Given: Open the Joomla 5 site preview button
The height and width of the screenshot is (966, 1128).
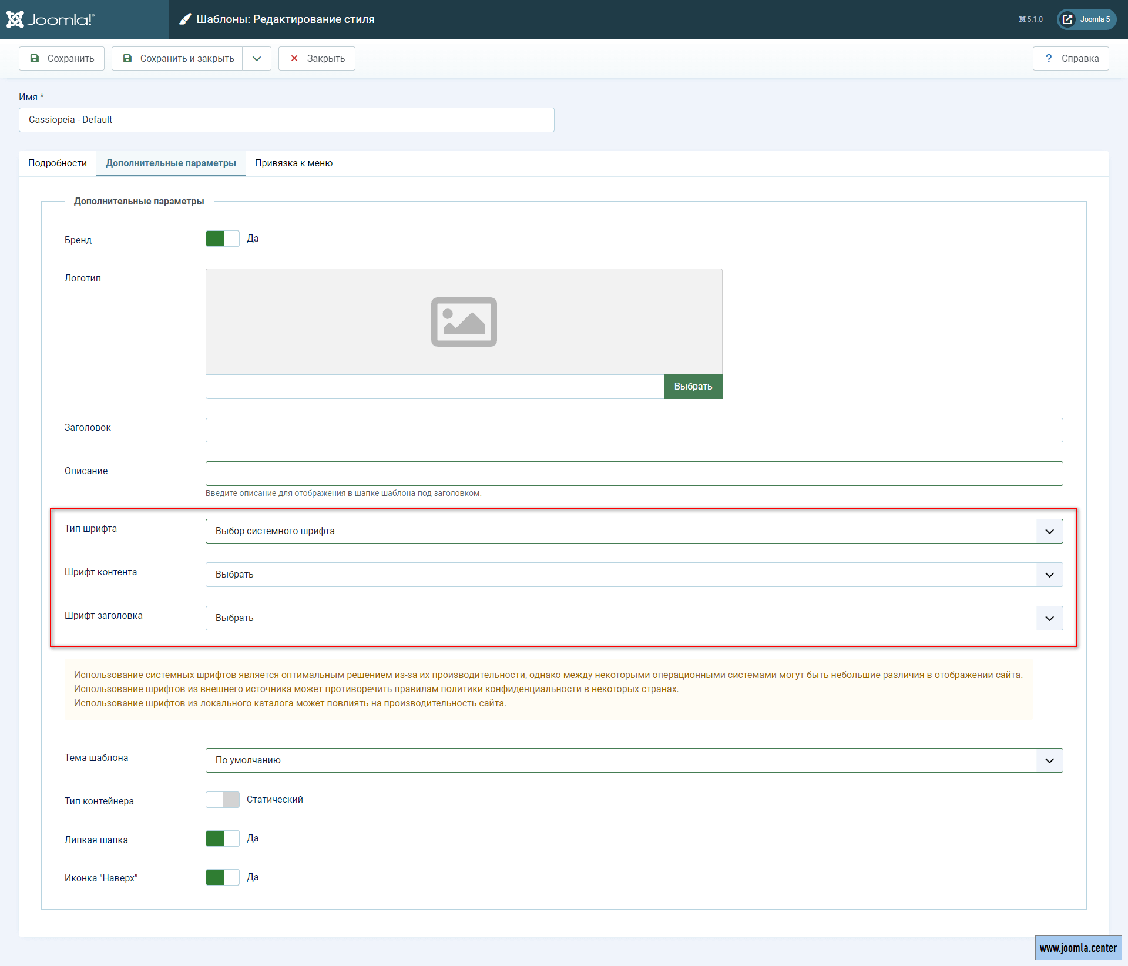Looking at the screenshot, I should tap(1086, 19).
